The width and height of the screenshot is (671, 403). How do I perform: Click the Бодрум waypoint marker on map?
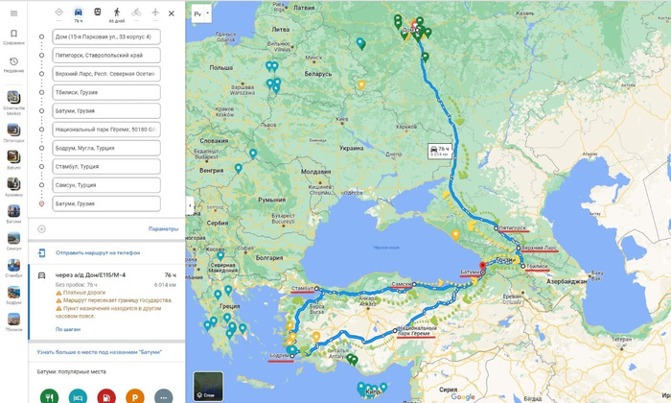click(292, 356)
